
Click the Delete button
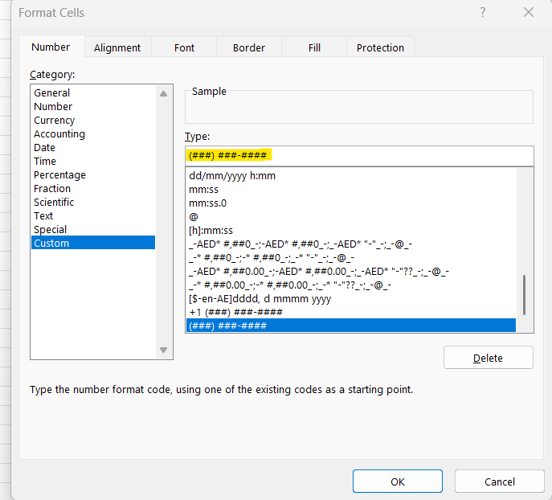pos(488,358)
